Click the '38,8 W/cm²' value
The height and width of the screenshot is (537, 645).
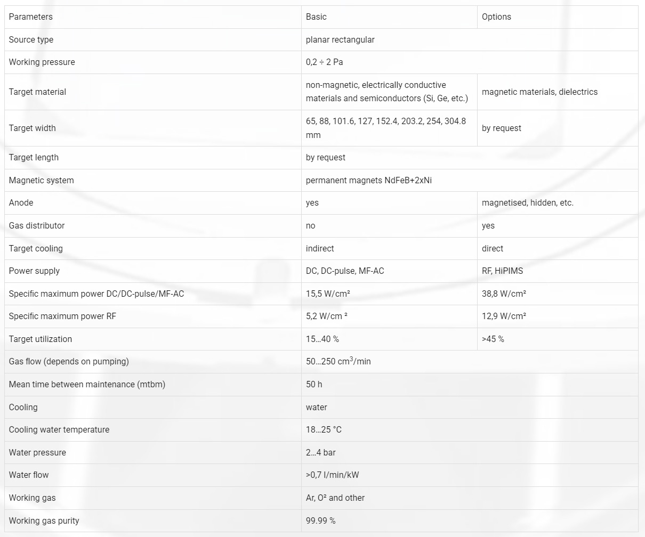(x=504, y=294)
